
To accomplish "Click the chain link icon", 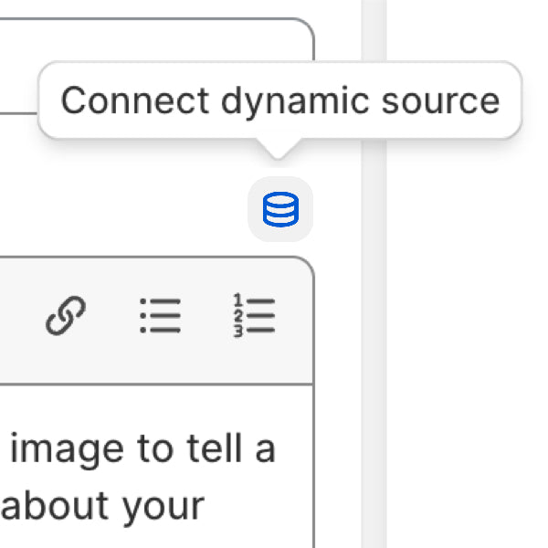I will point(66,317).
